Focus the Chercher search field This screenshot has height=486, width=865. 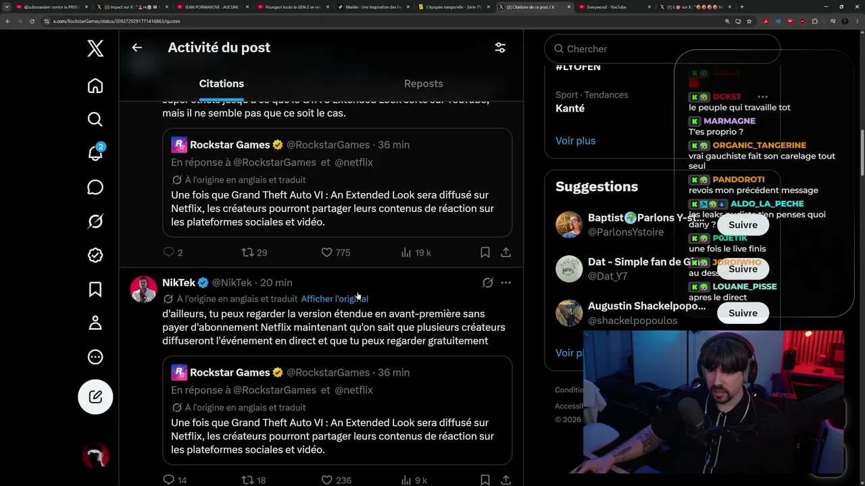662,49
